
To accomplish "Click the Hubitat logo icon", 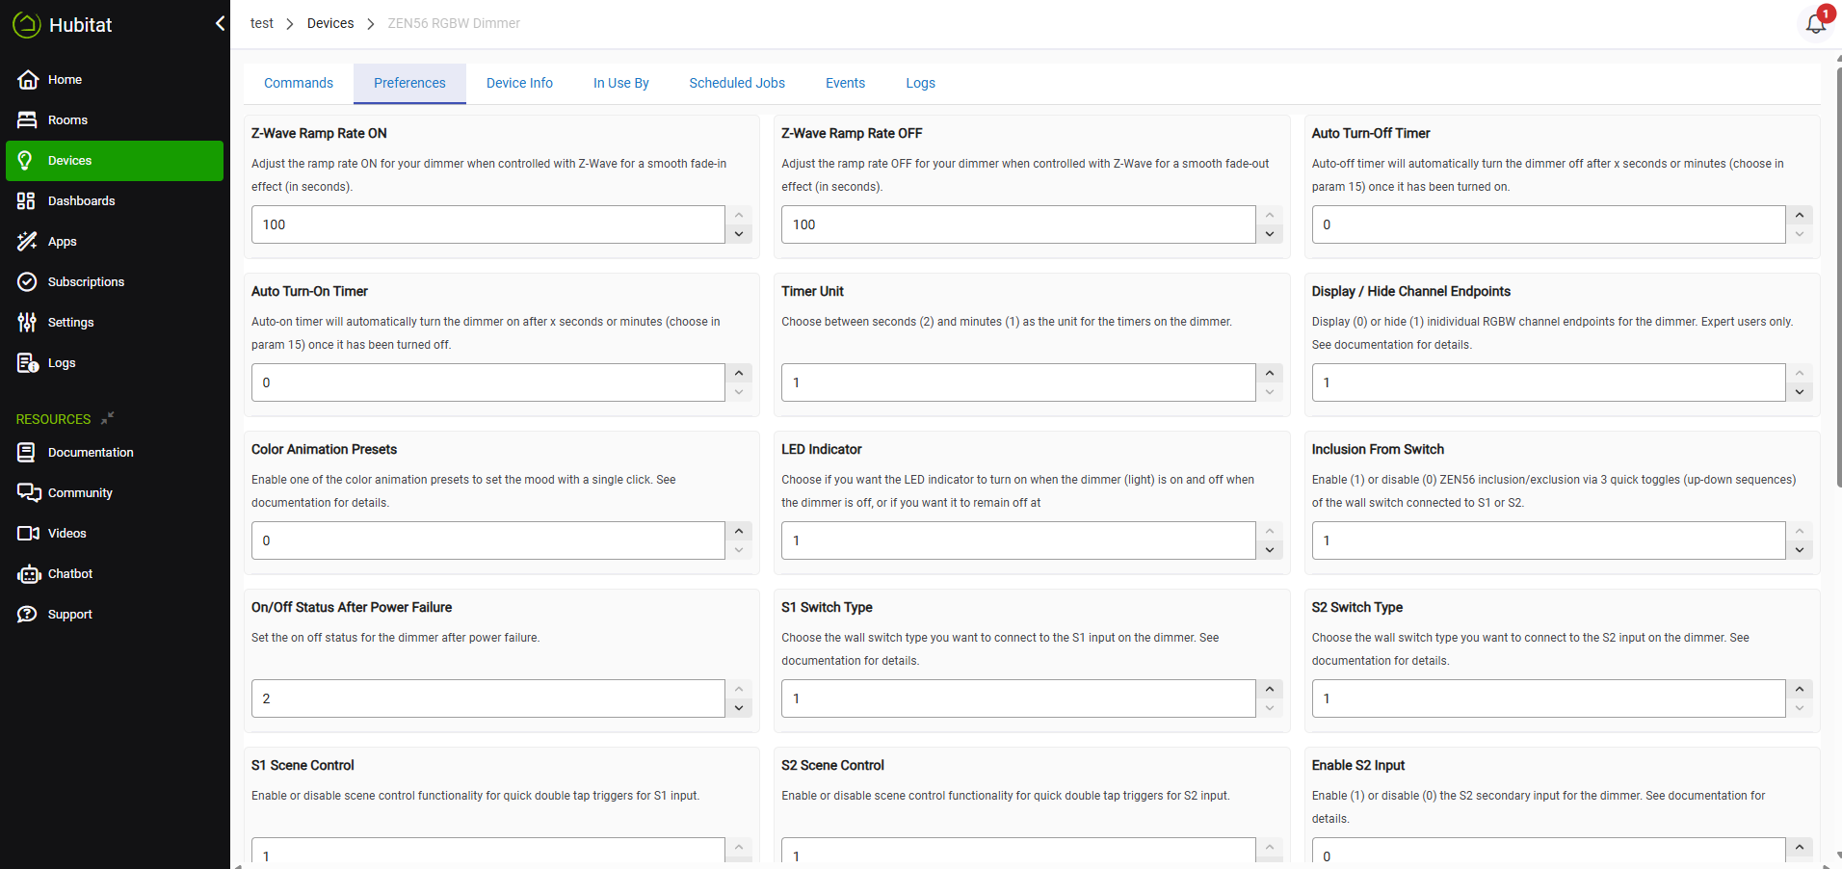I will 26,25.
